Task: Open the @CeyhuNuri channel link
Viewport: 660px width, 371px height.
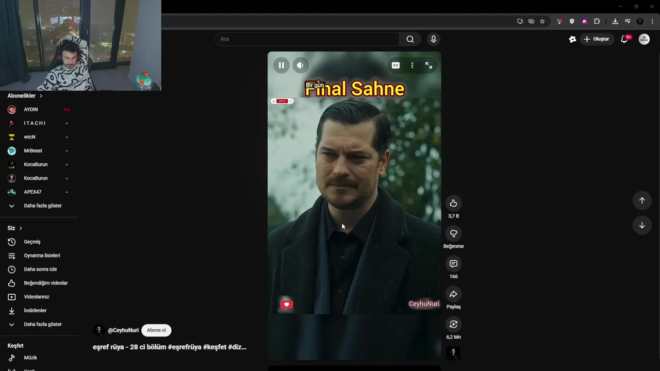Action: [123, 330]
